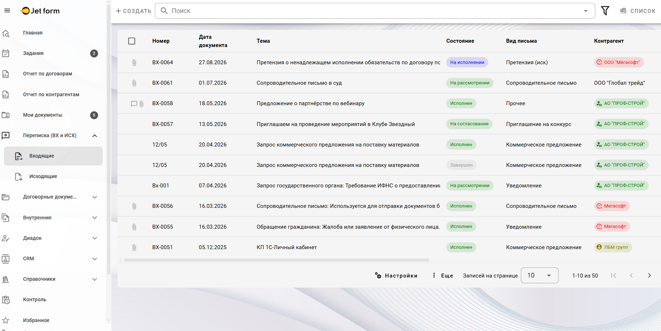The image size is (661, 331).
Task: Click the paperclip icon for ВХ-0055
Action: (x=134, y=227)
